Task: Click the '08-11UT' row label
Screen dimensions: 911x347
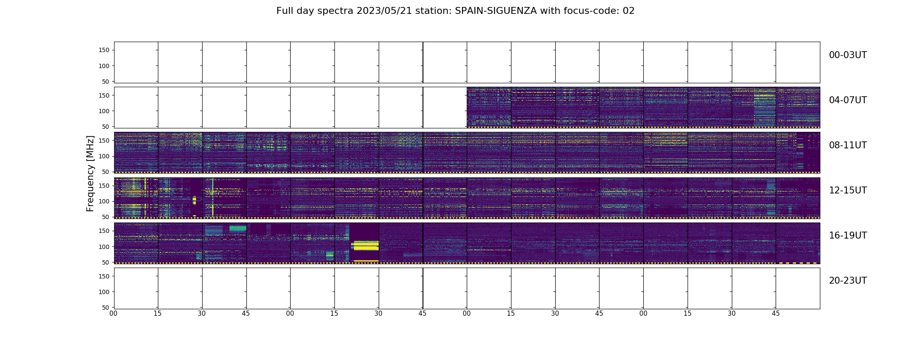Action: [848, 145]
